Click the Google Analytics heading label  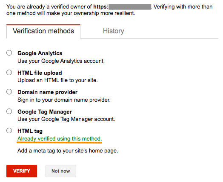tap(40, 53)
